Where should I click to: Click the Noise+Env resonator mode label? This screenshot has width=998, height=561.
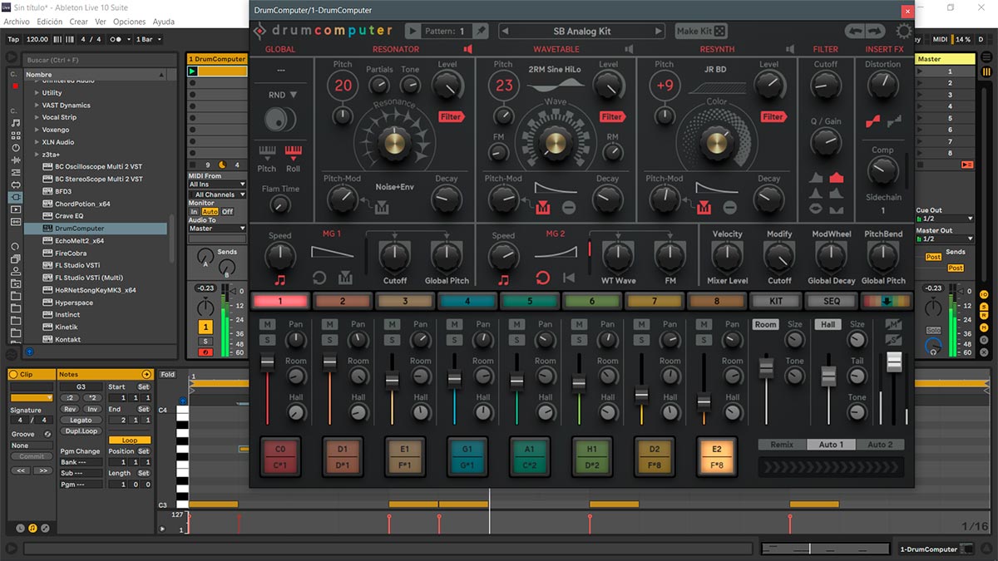394,187
